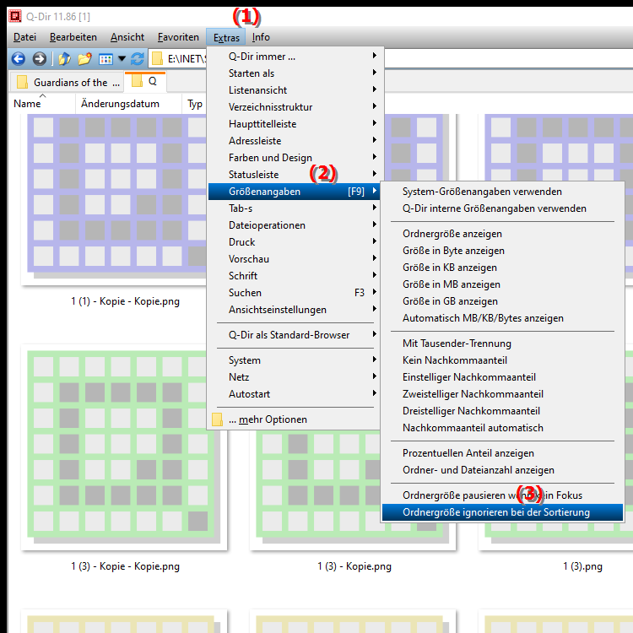The image size is (633, 633).
Task: Click the Extras menu
Action: (226, 37)
